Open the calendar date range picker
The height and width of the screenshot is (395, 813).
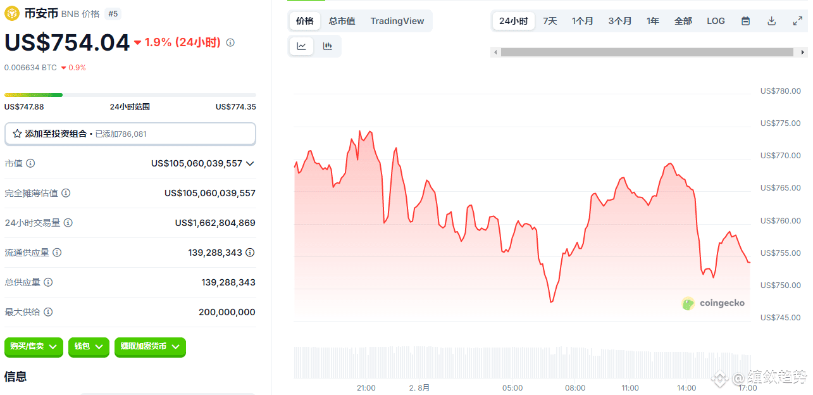pos(746,21)
